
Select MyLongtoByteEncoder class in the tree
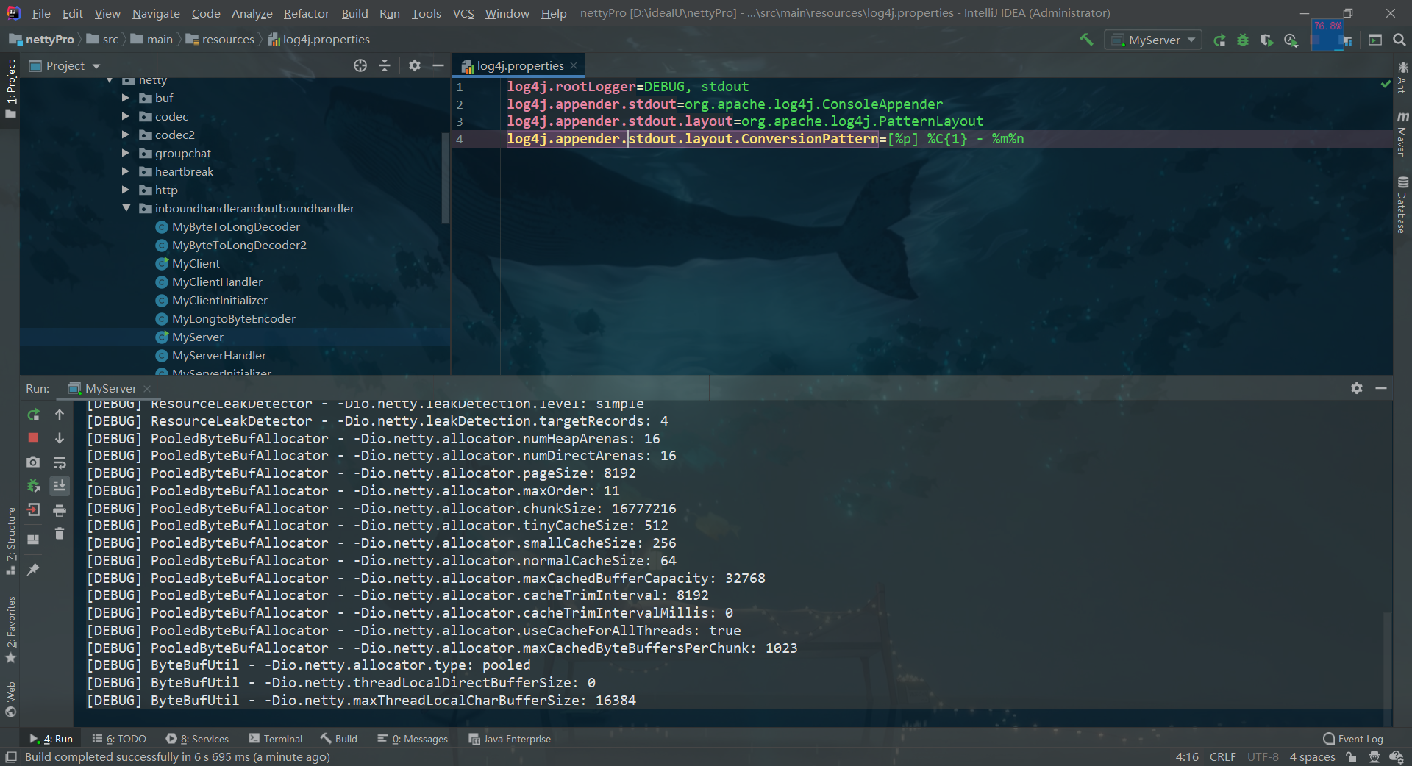coord(233,318)
